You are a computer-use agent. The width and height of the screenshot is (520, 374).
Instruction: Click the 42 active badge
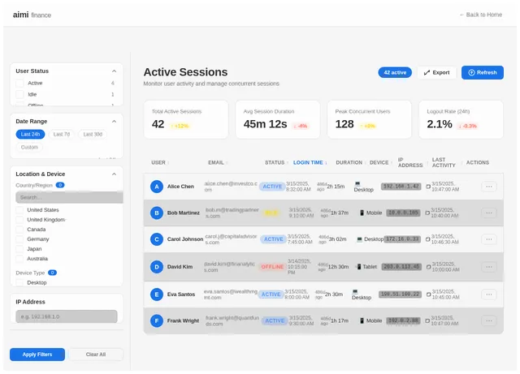pos(395,72)
